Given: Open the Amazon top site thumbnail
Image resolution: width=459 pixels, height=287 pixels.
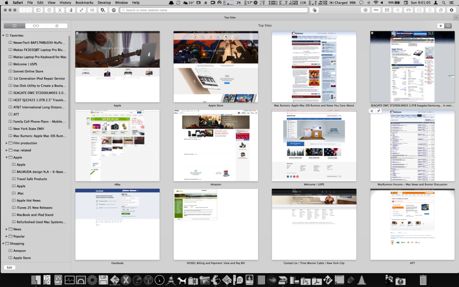Looking at the screenshot, I should [x=216, y=146].
